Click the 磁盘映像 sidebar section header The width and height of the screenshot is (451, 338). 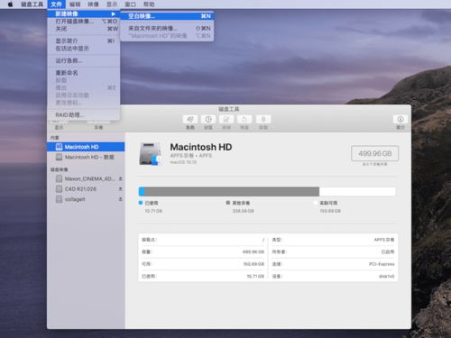(x=59, y=169)
